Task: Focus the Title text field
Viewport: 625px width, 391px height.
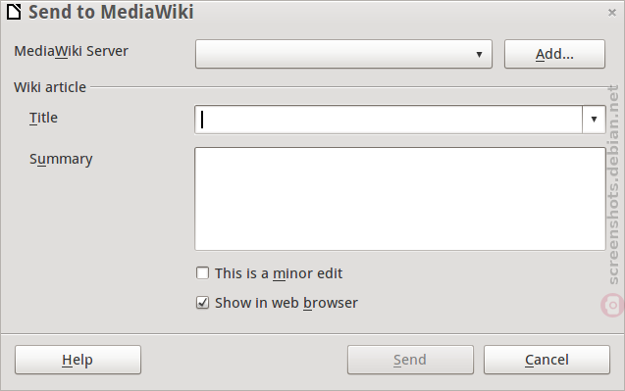Action: [389, 119]
